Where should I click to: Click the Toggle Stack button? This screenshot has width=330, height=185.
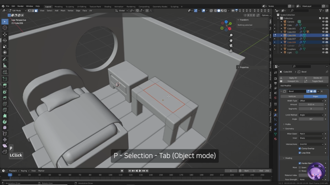(x=316, y=81)
